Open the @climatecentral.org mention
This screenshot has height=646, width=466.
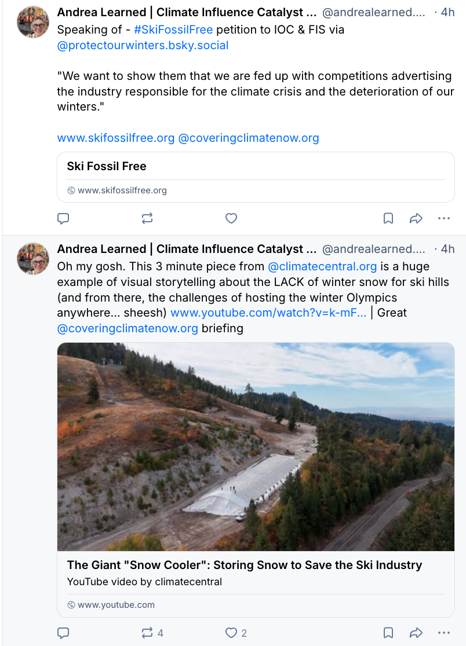click(322, 267)
